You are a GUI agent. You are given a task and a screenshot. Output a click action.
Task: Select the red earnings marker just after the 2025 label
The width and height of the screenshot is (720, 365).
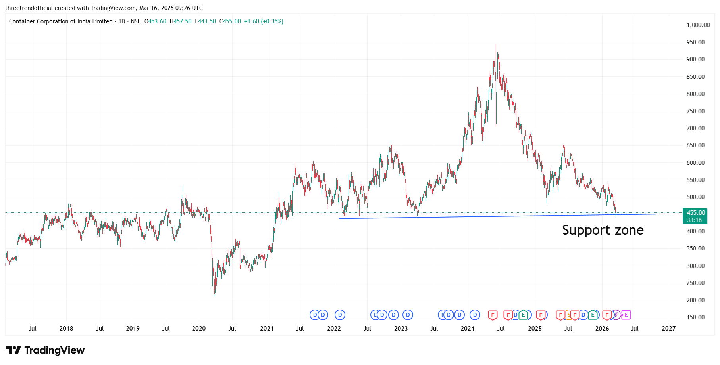(x=541, y=315)
